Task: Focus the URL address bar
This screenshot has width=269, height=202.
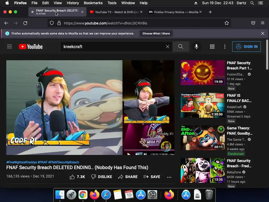Action: 139,23
